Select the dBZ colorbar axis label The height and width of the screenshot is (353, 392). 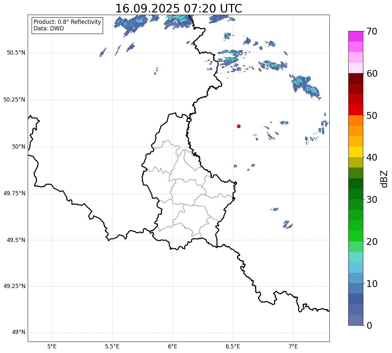(384, 178)
